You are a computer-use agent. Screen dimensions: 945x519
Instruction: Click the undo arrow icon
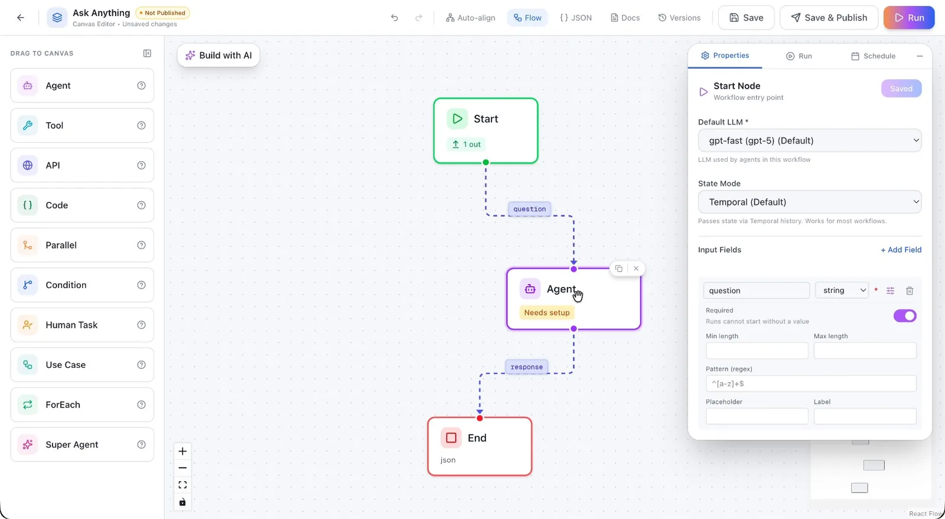coord(395,18)
